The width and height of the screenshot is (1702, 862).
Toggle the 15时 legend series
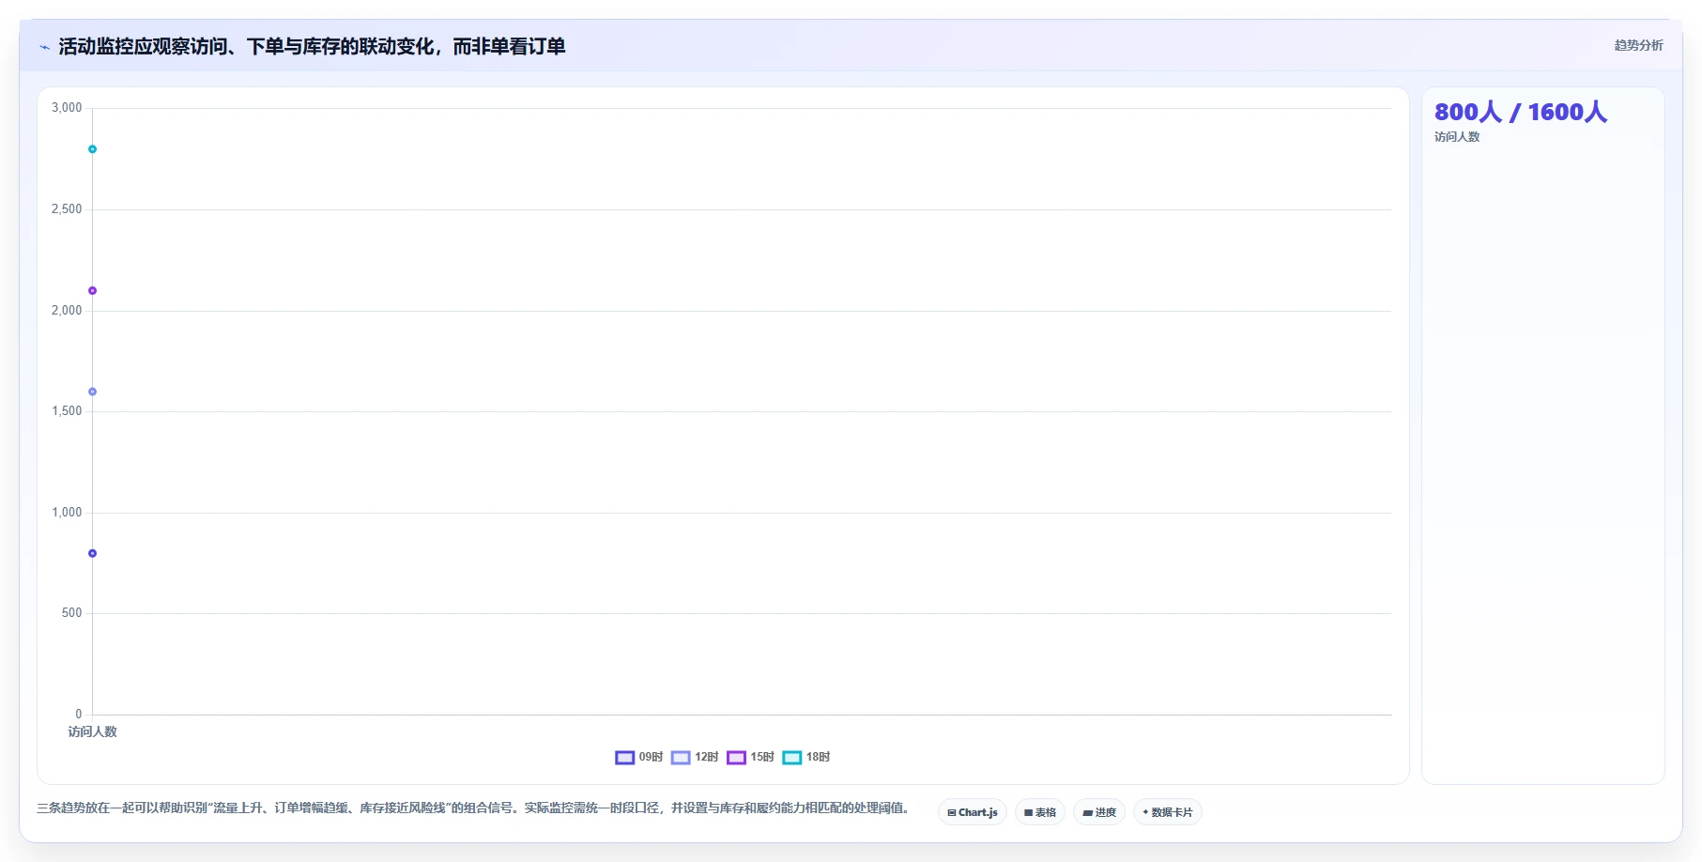(750, 758)
